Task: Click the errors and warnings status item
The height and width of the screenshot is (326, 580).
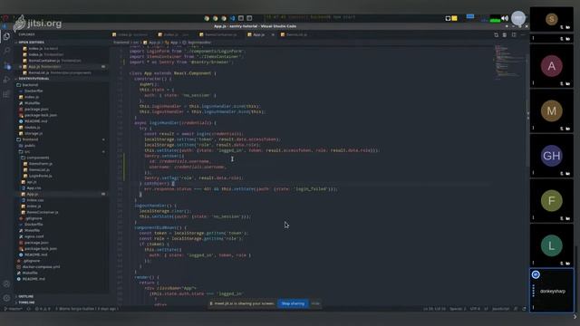Action: pyautogui.click(x=43, y=309)
